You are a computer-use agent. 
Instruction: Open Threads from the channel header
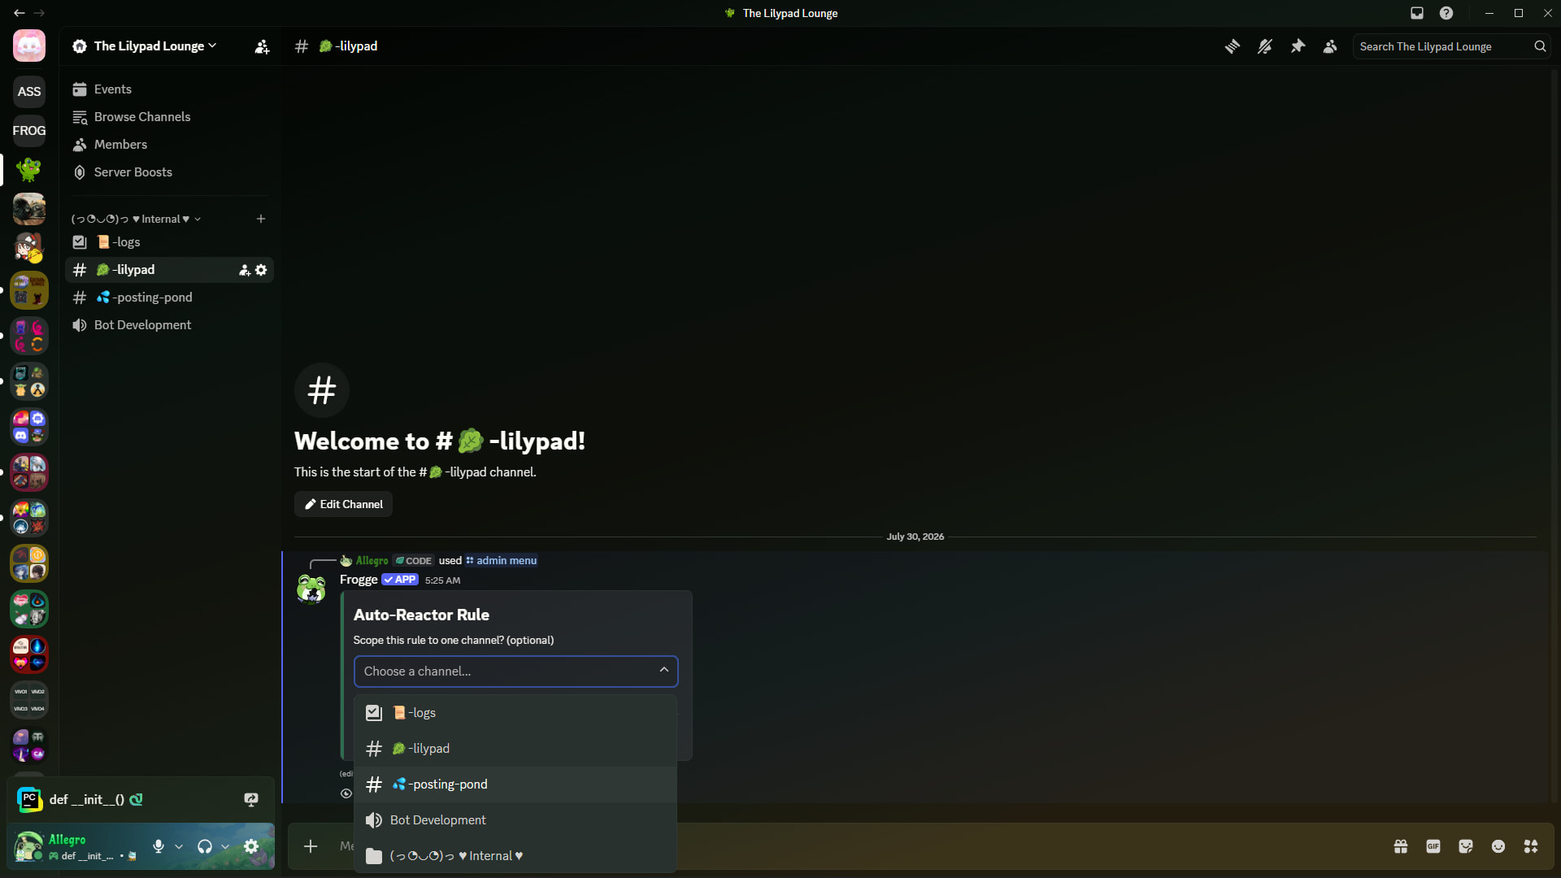click(1233, 46)
